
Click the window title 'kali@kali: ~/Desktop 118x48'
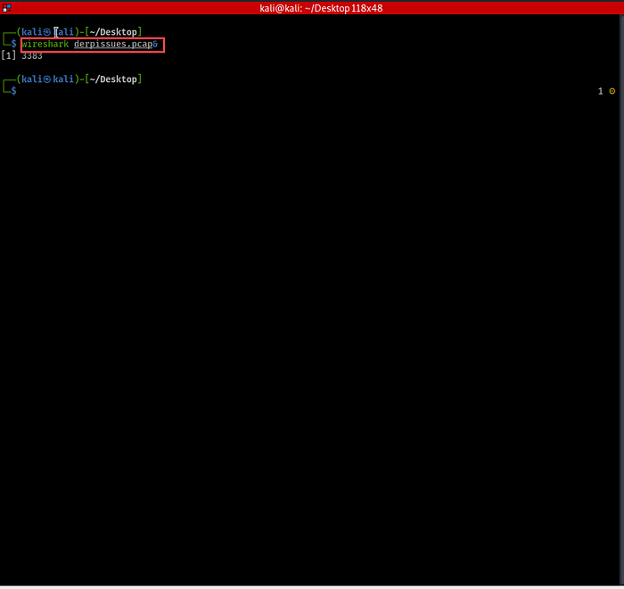pyautogui.click(x=312, y=8)
